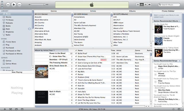Add new playlist with plus icon
The width and height of the screenshot is (184, 111).
[x=5, y=109]
